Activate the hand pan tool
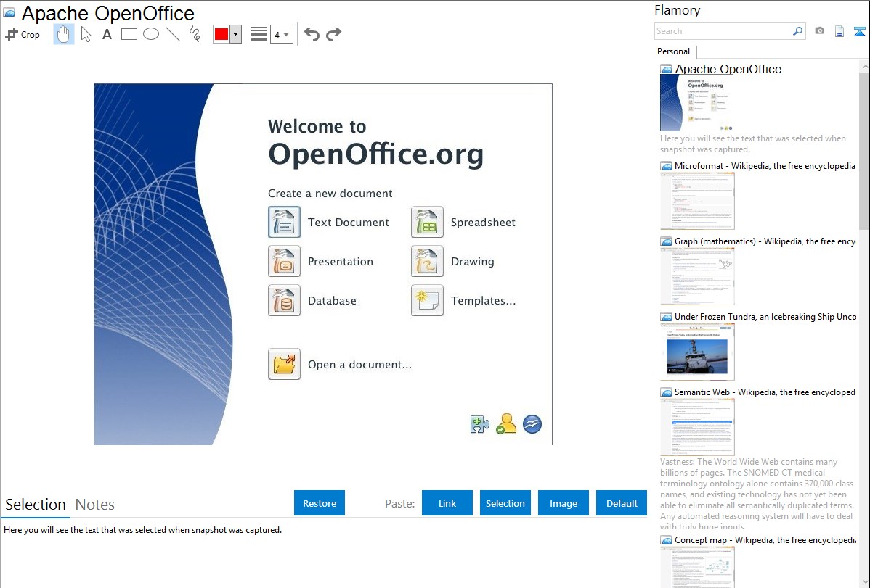 (x=63, y=34)
